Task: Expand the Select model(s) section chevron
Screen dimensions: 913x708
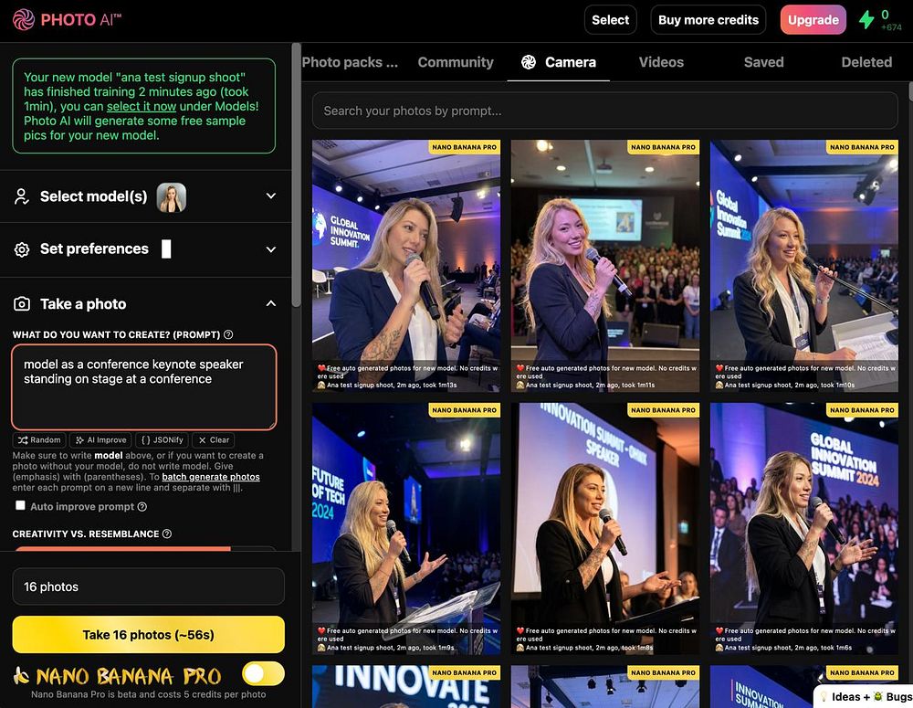Action: (271, 195)
